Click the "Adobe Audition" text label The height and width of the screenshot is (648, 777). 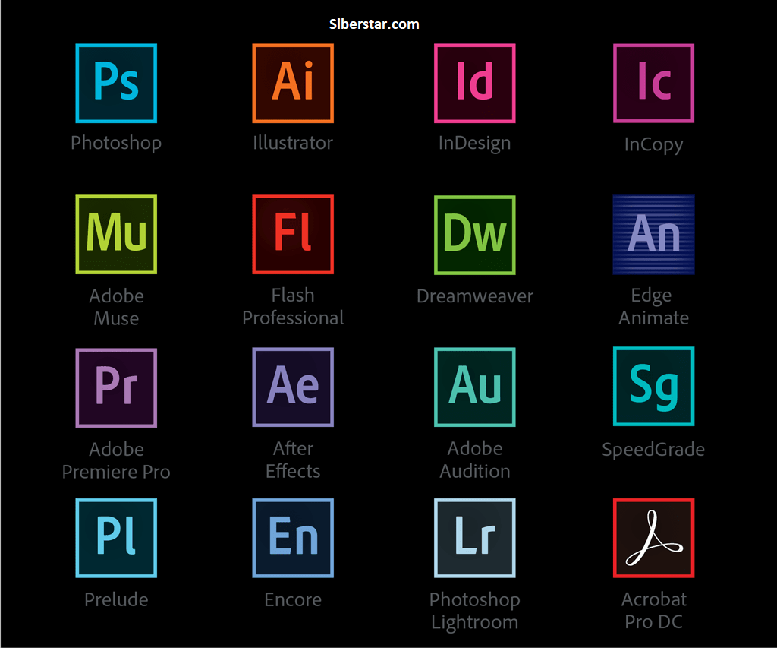475,460
